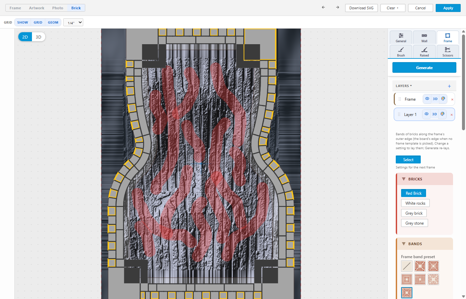Grab the Frame layer drag handle

pos(400,99)
